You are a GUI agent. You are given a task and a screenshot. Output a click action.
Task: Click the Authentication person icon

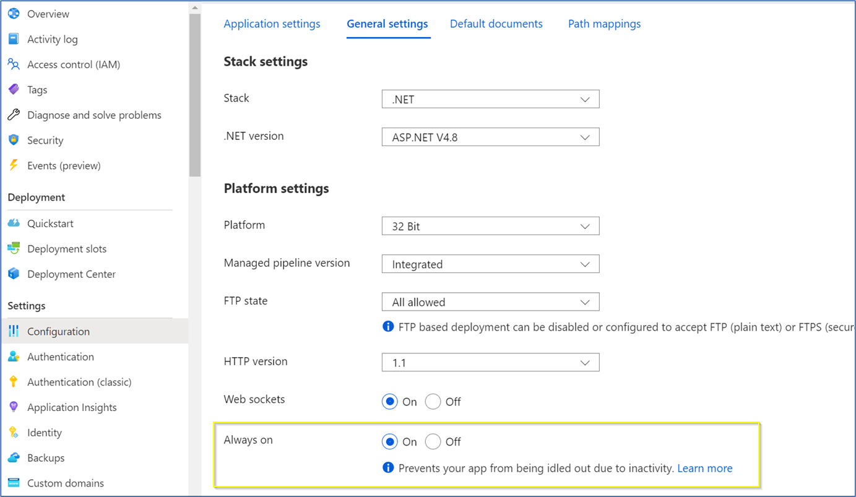click(14, 357)
